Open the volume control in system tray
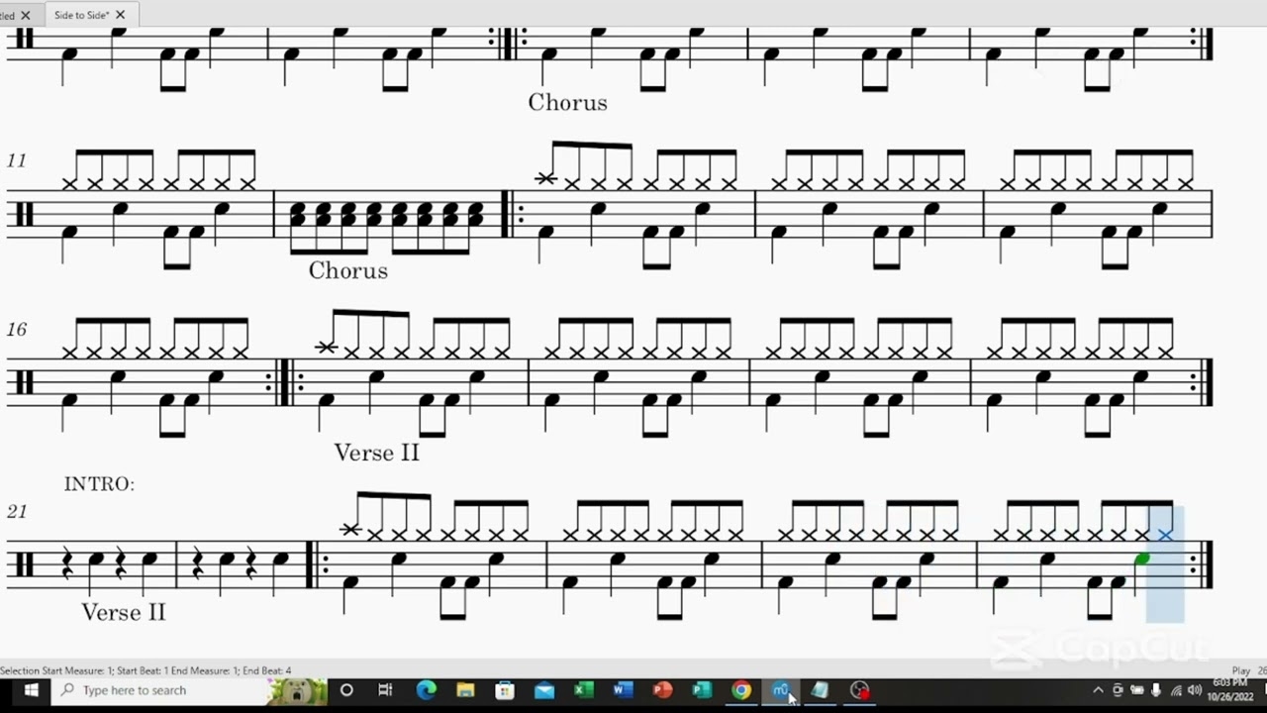The width and height of the screenshot is (1267, 713). 1193,690
